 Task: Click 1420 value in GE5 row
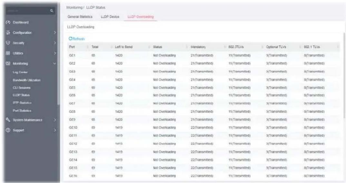coord(119,87)
